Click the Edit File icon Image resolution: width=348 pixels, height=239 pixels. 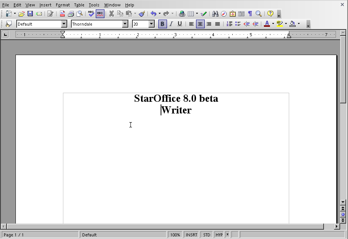[x=51, y=14]
